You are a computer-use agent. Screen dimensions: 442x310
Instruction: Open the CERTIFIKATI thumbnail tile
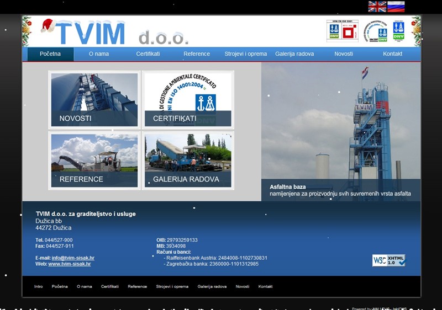tap(188, 100)
